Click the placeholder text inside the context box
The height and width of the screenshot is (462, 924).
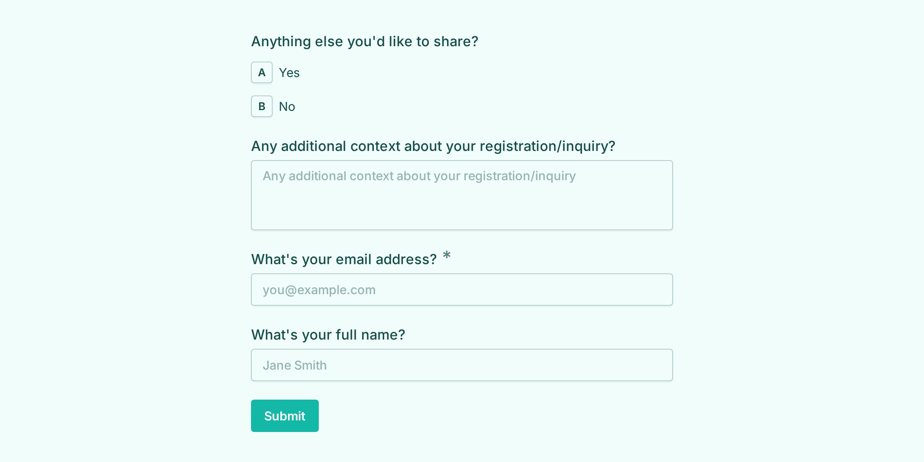(x=419, y=176)
